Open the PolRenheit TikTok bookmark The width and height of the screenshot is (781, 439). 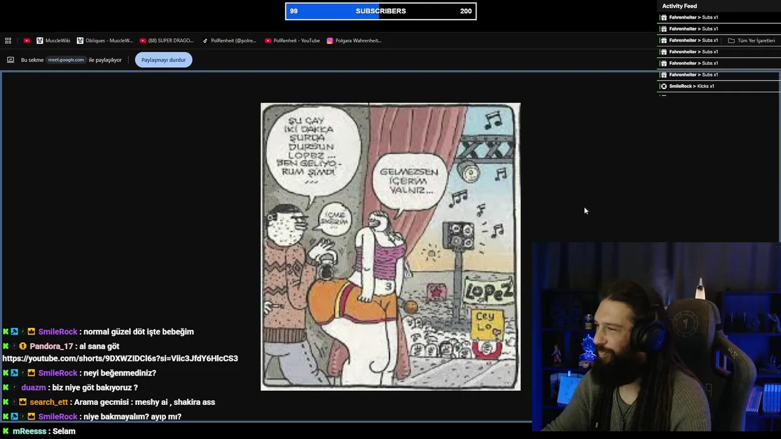[229, 41]
